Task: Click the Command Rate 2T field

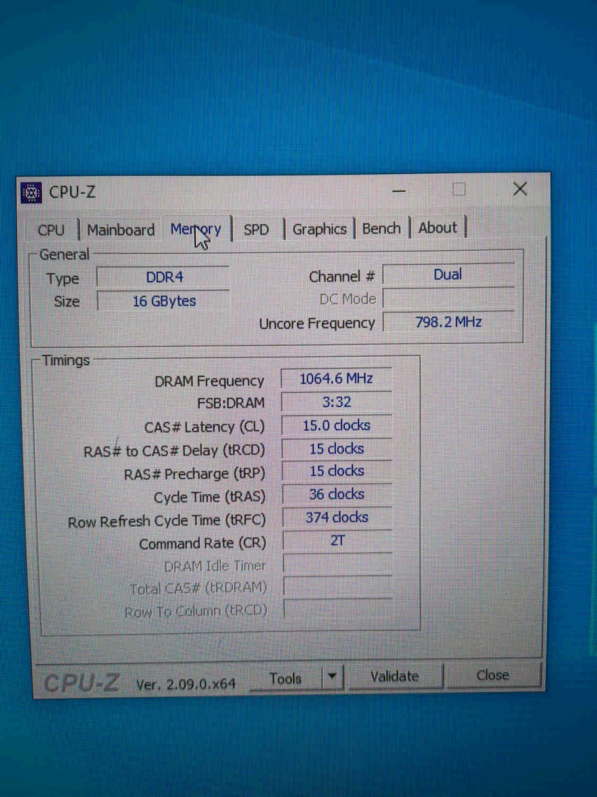Action: coord(338,540)
